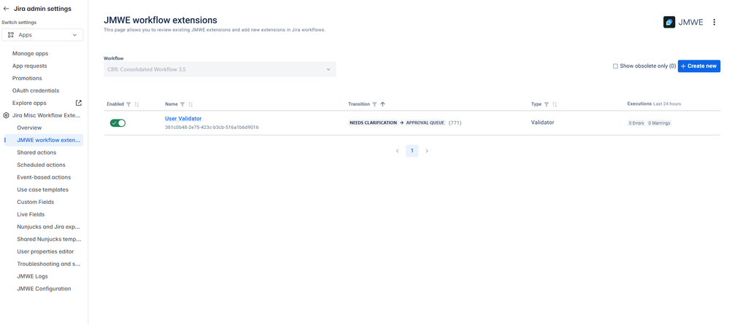The height and width of the screenshot is (325, 729).
Task: Click the hexagon icon of Jira Misc Workflow Extensions
Action: (6, 115)
